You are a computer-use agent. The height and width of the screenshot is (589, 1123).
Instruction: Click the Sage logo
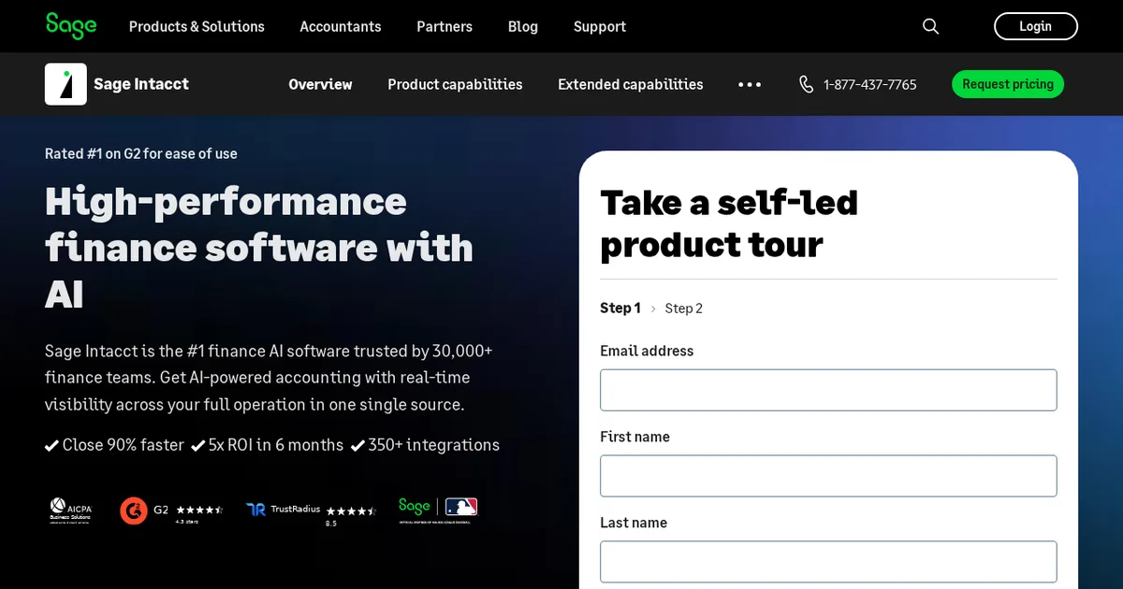click(x=71, y=25)
